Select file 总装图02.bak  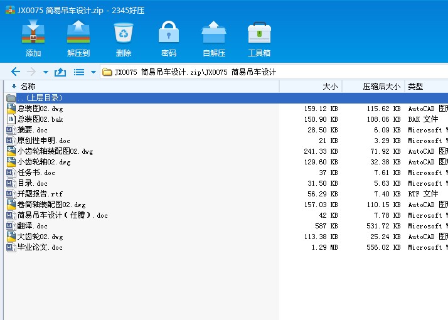click(x=40, y=119)
